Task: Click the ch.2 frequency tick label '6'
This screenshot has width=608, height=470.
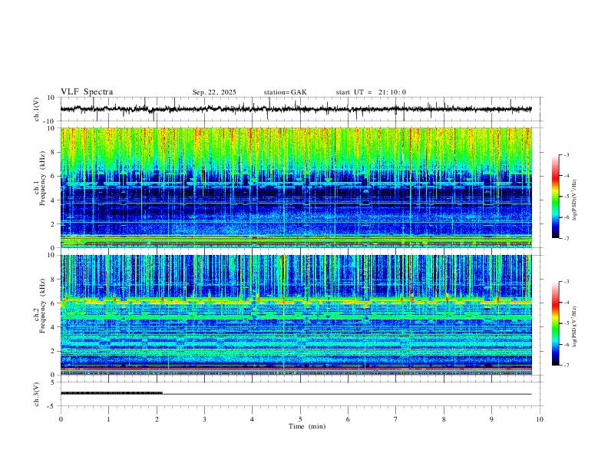Action: tap(54, 303)
